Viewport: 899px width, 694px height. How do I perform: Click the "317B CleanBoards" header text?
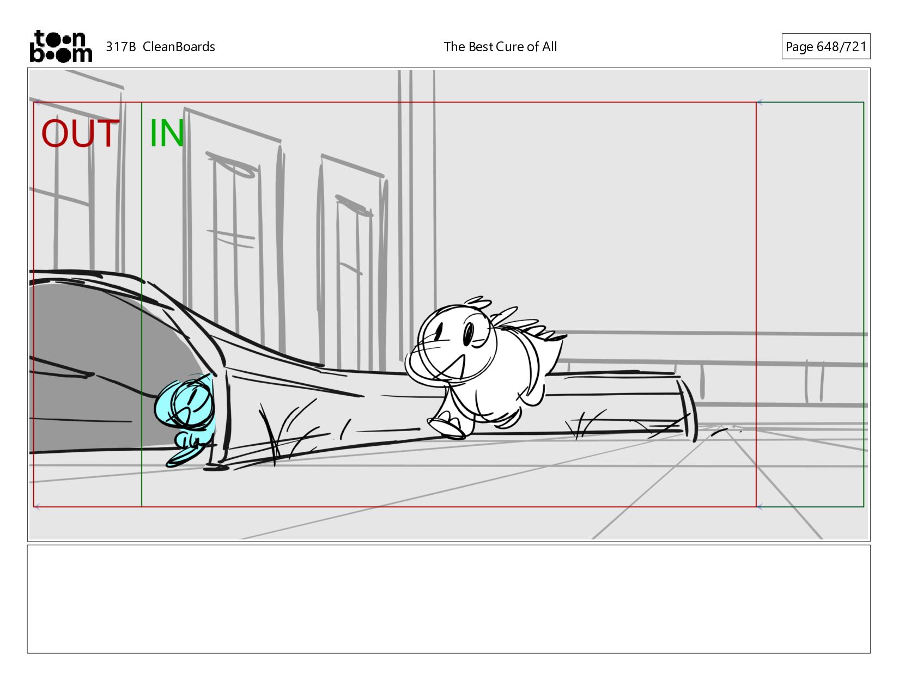click(x=160, y=47)
